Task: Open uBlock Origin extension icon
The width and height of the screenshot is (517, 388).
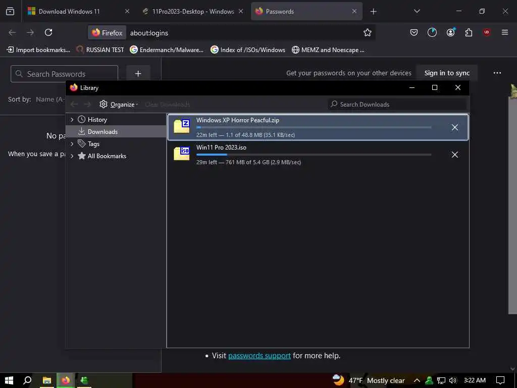Action: pos(487,32)
